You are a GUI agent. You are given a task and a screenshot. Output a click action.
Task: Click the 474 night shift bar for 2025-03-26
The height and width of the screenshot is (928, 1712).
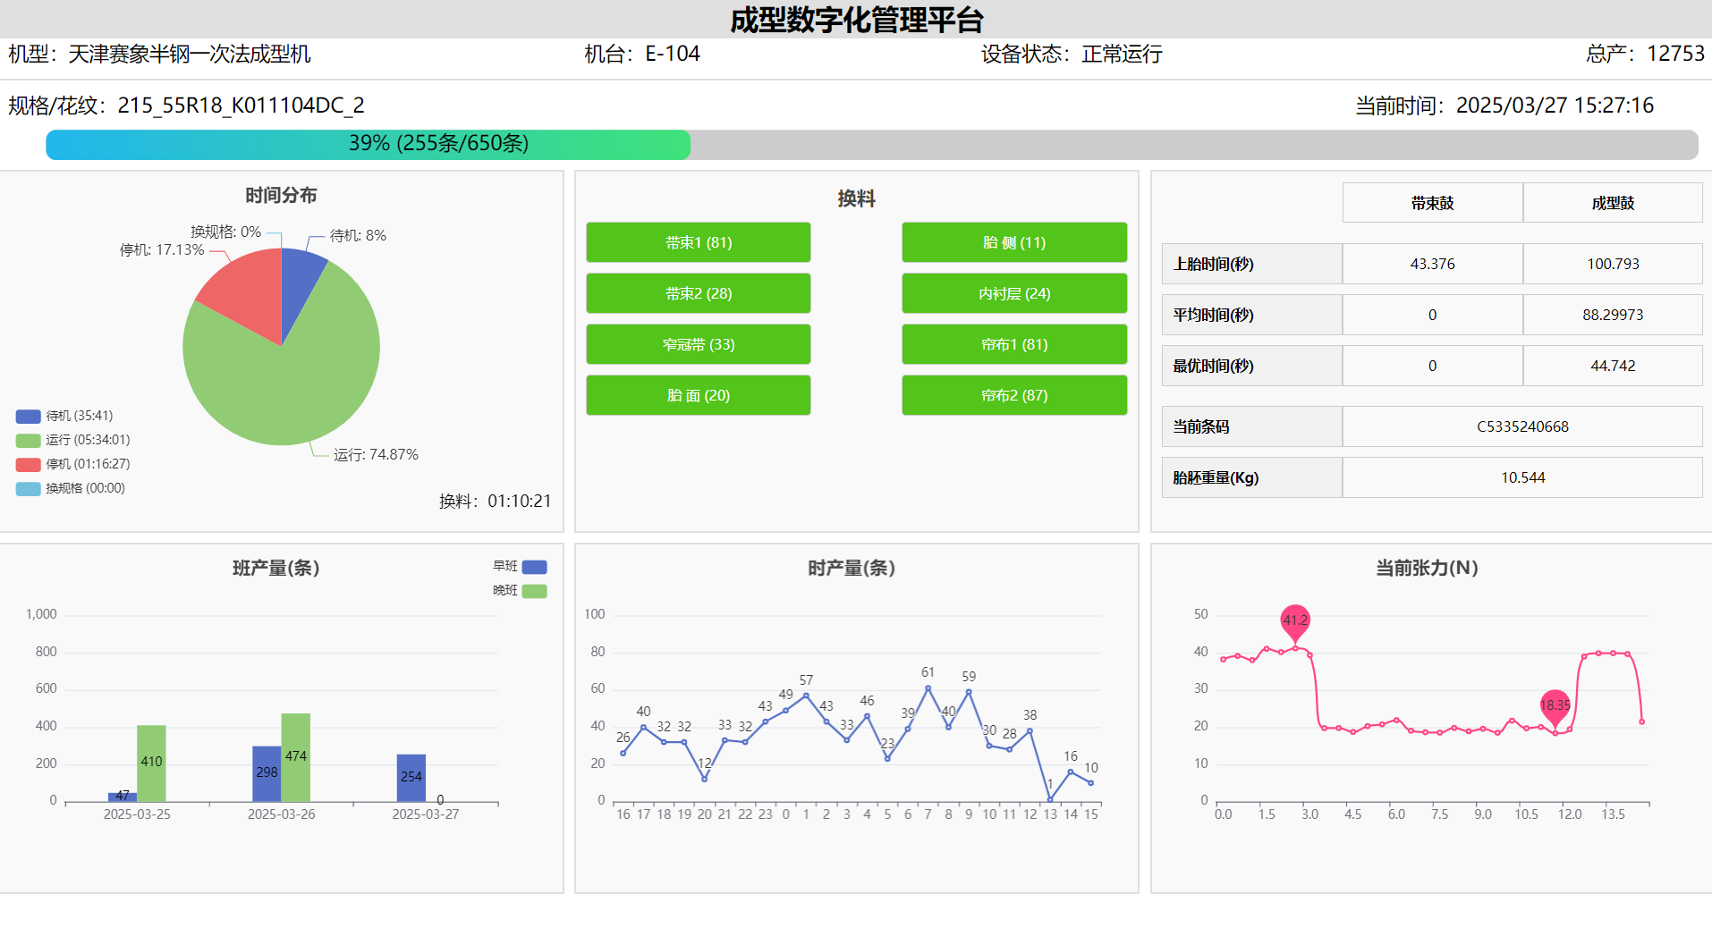[x=296, y=756]
